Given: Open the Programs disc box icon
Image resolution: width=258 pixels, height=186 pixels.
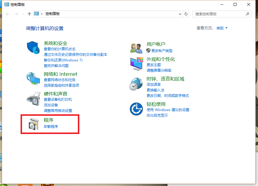Looking at the screenshot, I should click(33, 124).
